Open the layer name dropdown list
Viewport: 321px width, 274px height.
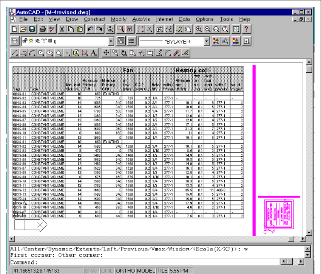point(111,41)
